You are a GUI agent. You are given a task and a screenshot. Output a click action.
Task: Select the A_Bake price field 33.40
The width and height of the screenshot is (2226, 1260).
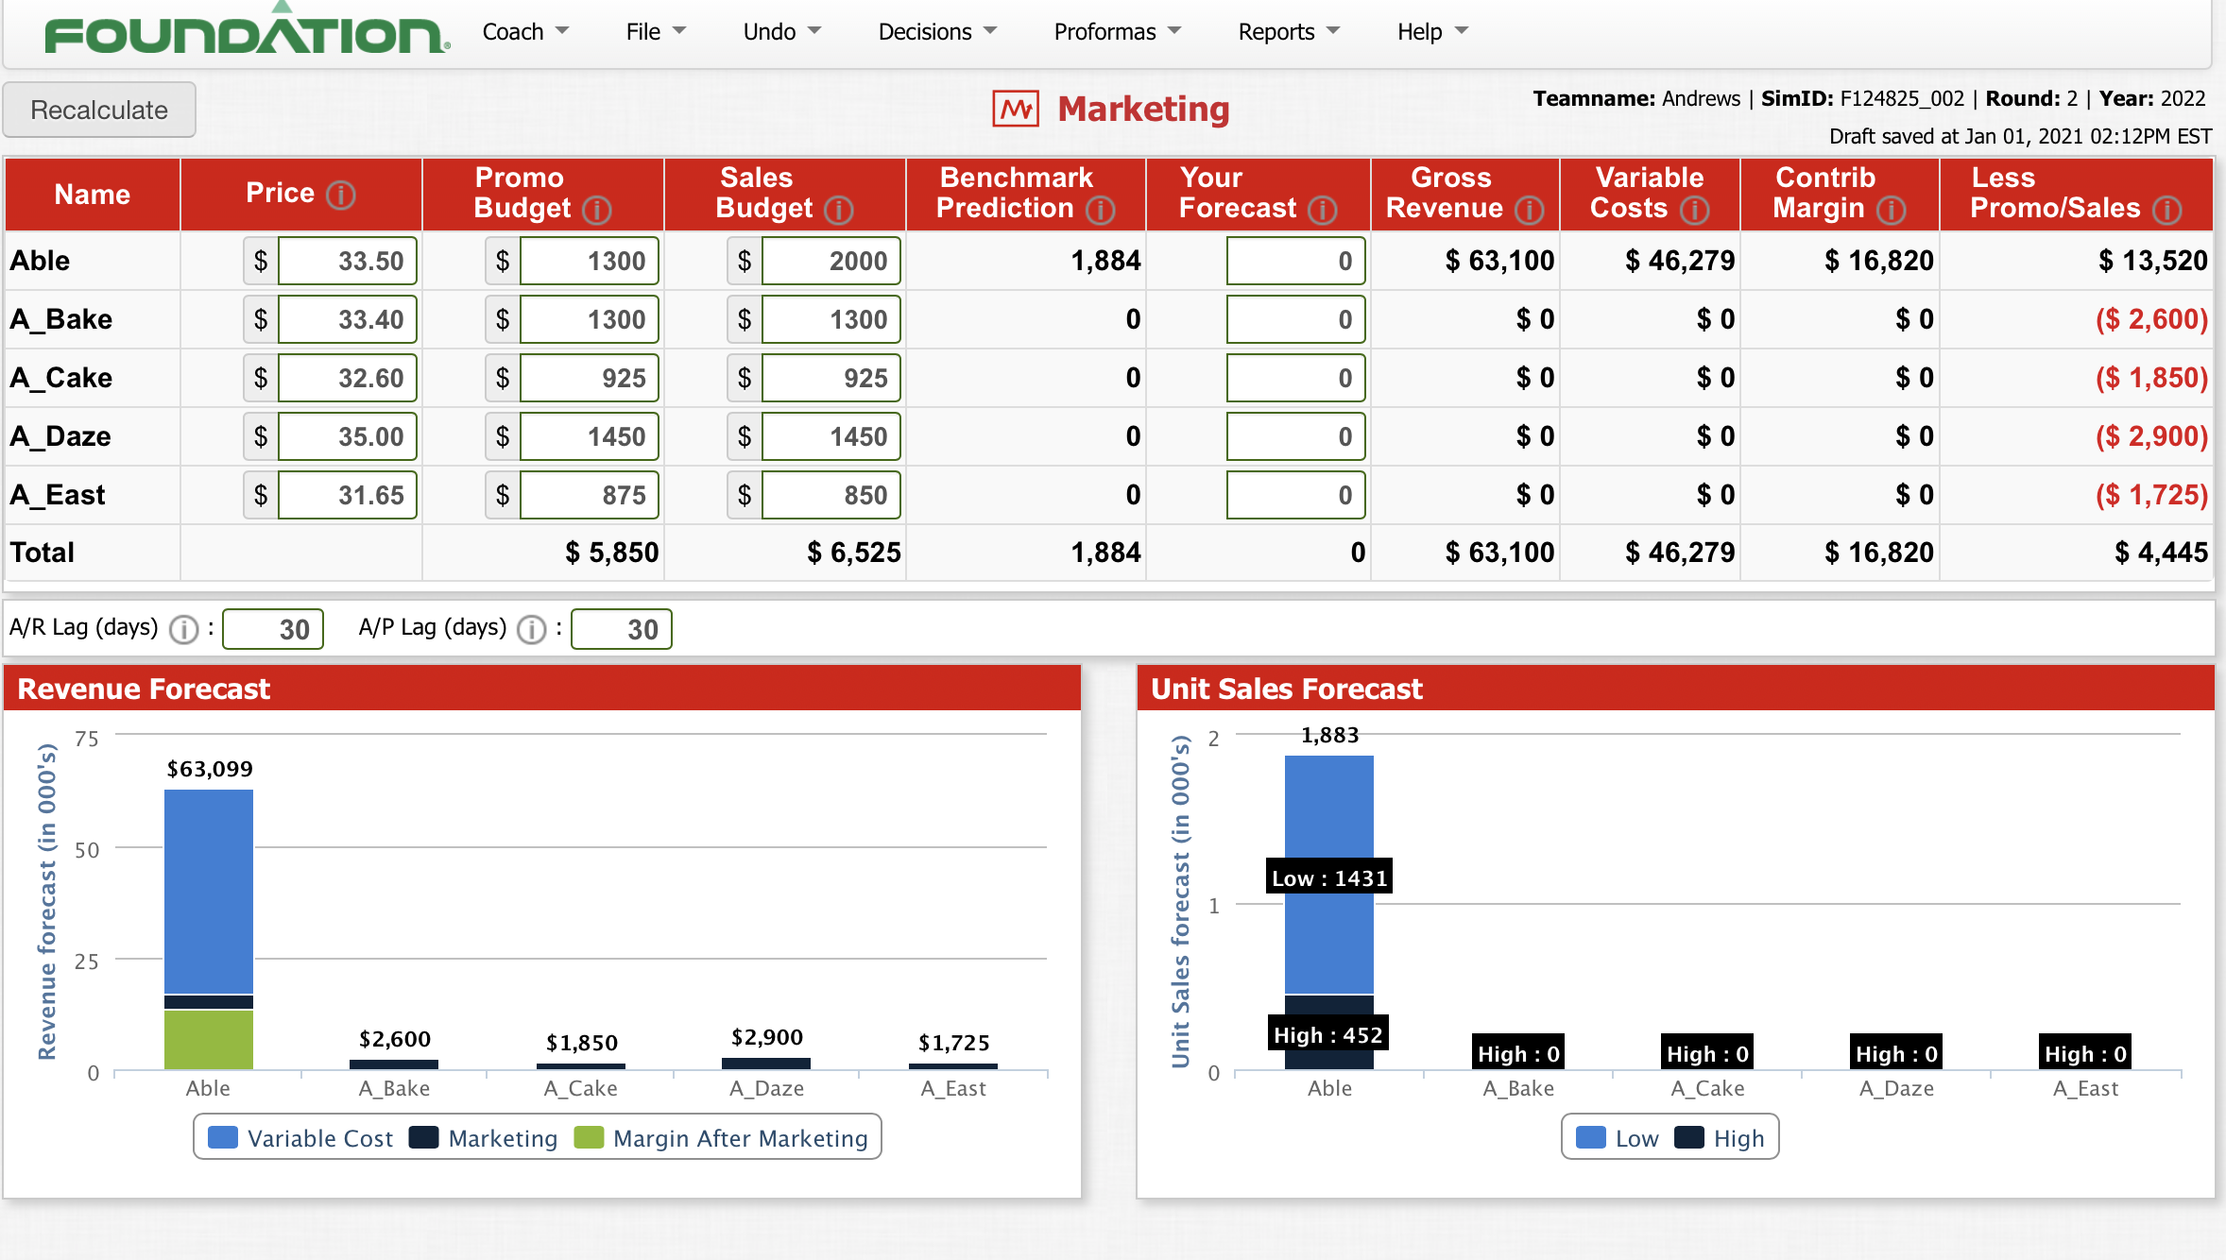point(347,319)
